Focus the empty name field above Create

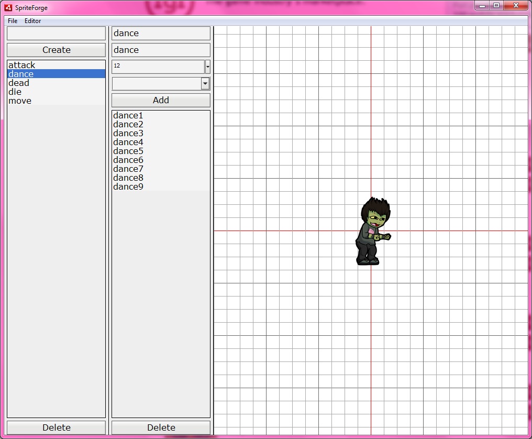tap(56, 33)
